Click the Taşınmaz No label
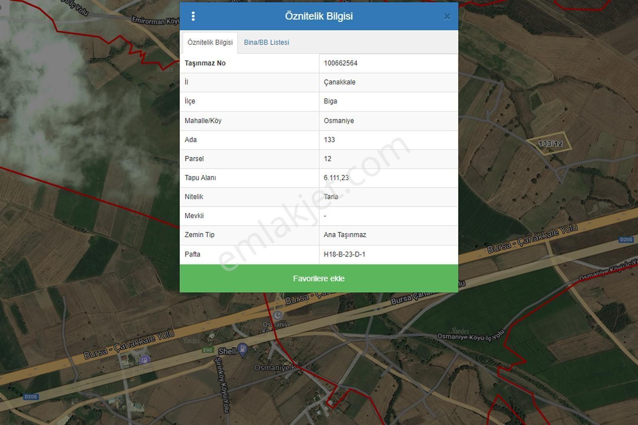638x425 pixels. click(205, 63)
